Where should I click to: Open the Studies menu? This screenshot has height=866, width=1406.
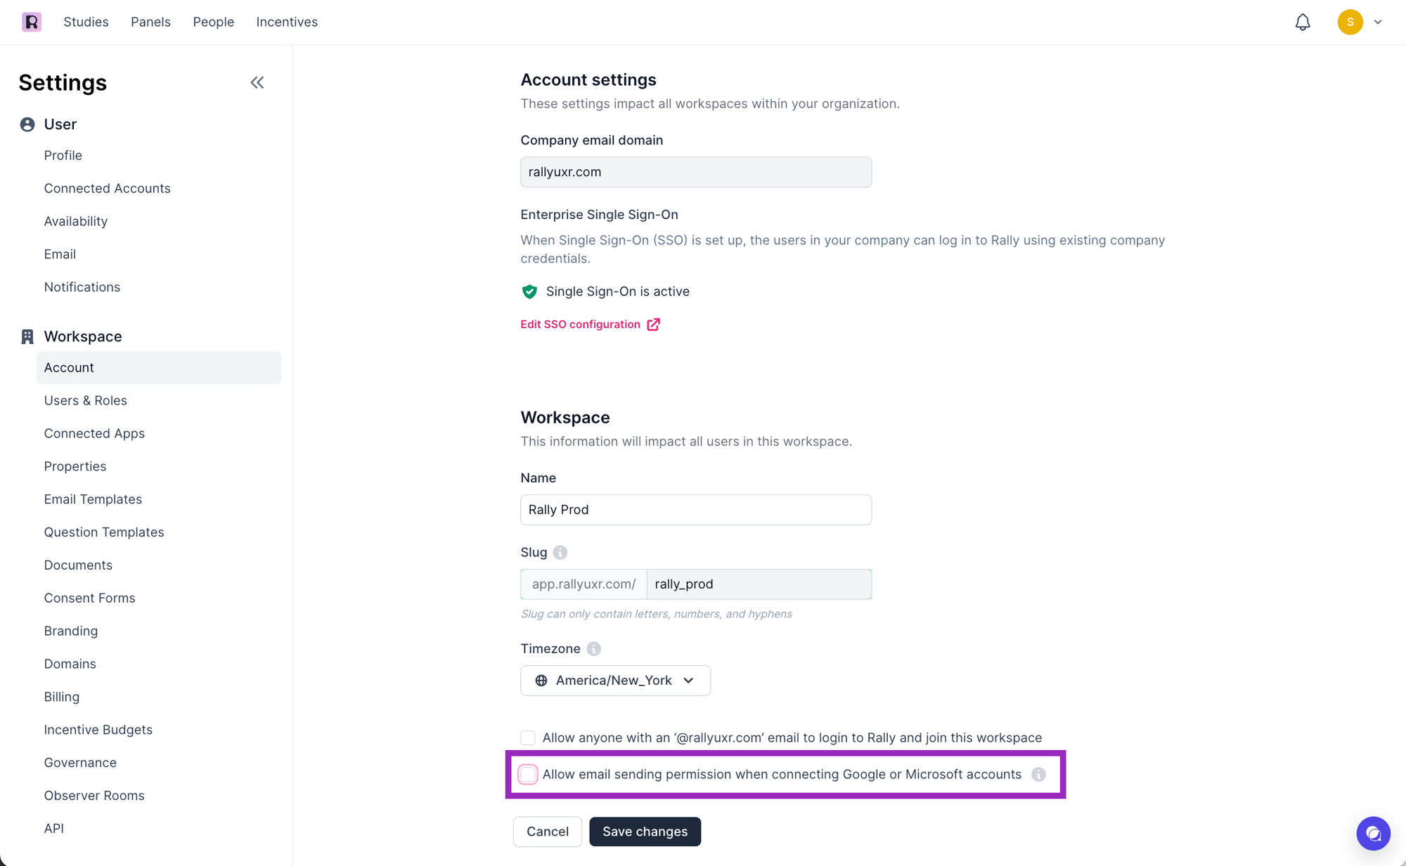click(86, 22)
